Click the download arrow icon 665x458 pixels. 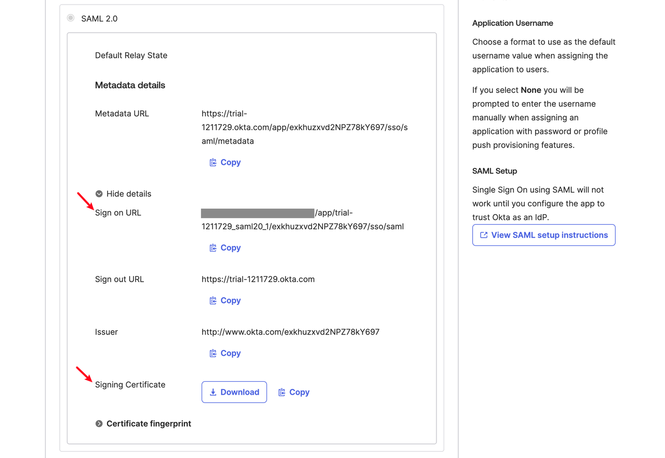tap(213, 393)
